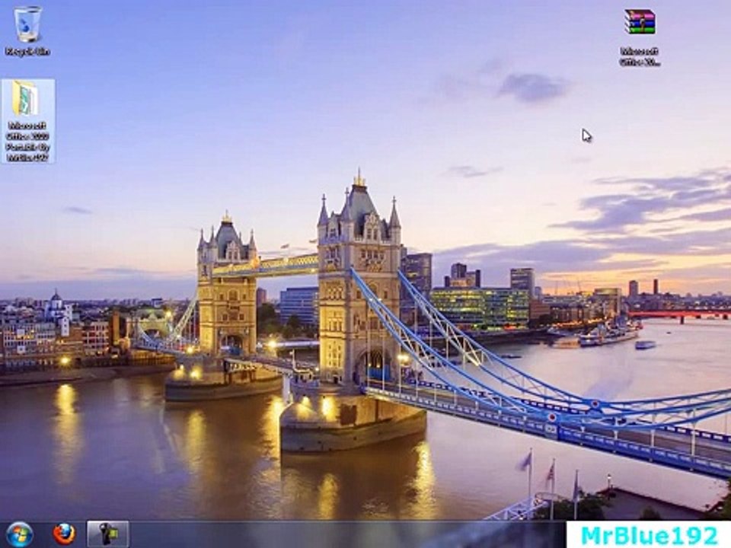Select the Recycle Bin desktop icon

click(x=27, y=31)
